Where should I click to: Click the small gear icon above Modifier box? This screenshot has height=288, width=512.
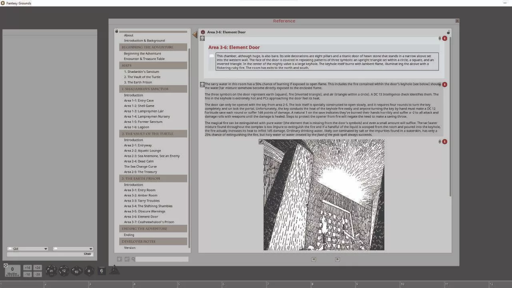[x=6, y=265]
